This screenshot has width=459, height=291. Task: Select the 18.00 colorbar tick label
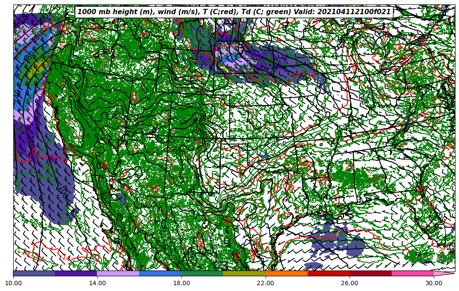click(x=181, y=283)
